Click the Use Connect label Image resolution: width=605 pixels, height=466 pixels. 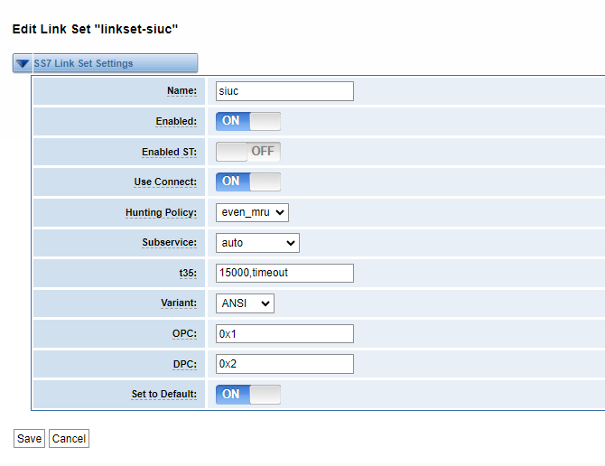coord(165,182)
